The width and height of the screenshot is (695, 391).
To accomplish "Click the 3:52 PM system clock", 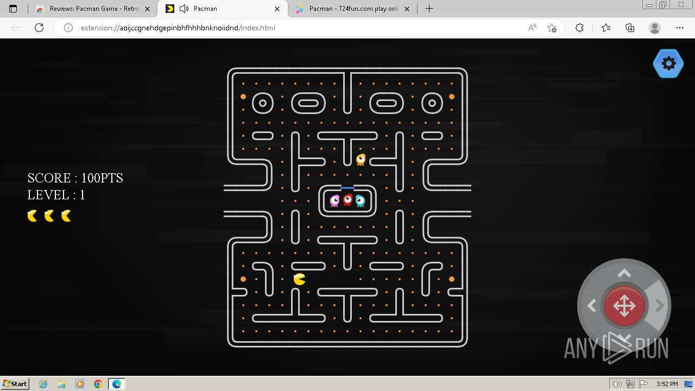I will click(x=667, y=384).
